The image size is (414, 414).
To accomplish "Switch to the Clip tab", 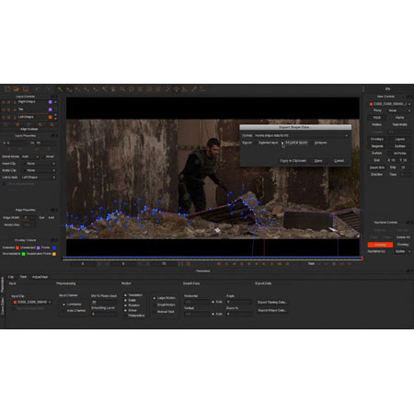I will (x=11, y=277).
